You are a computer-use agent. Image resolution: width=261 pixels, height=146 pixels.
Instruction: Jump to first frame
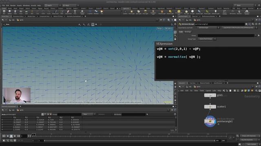point(4,136)
